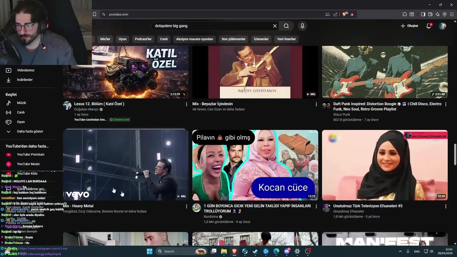
Task: Open the Leo AI sparkle icon
Action: tap(437, 14)
